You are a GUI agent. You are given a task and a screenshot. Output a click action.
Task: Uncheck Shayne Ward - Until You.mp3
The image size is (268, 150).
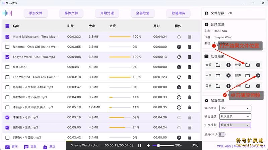tap(7, 57)
